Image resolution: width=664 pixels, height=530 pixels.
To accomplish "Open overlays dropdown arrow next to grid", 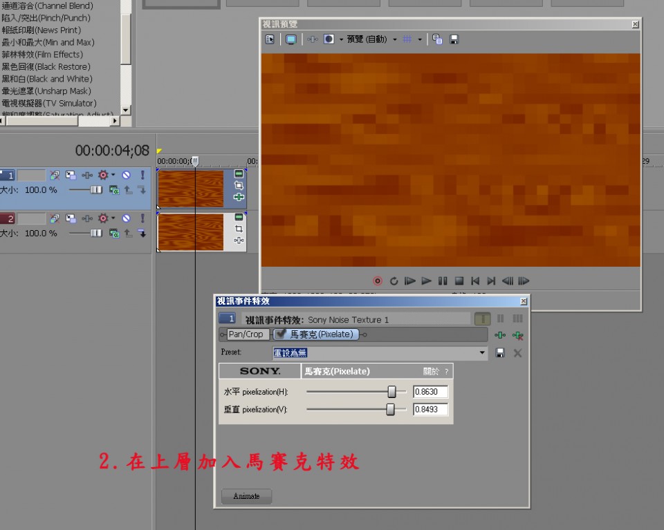I will (420, 40).
